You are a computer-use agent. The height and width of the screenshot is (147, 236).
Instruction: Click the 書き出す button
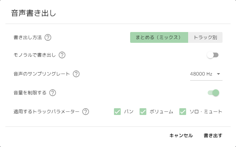click(213, 136)
